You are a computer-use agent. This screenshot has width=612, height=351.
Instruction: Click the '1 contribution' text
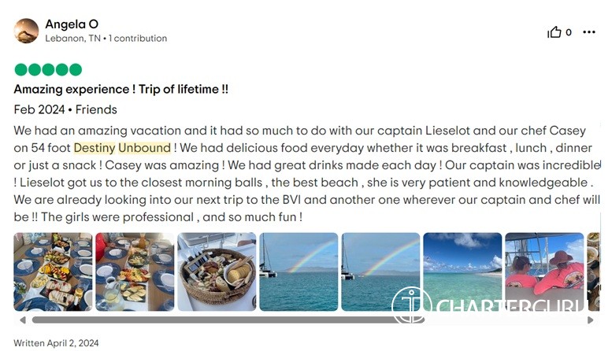pyautogui.click(x=138, y=38)
